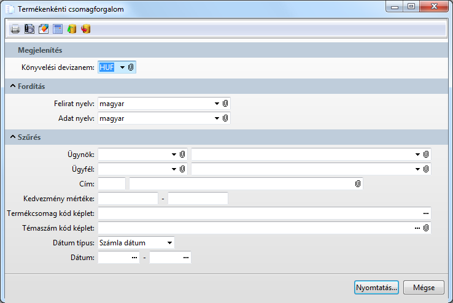
Task: Open date picker of second Dátum field
Action: tap(186, 258)
